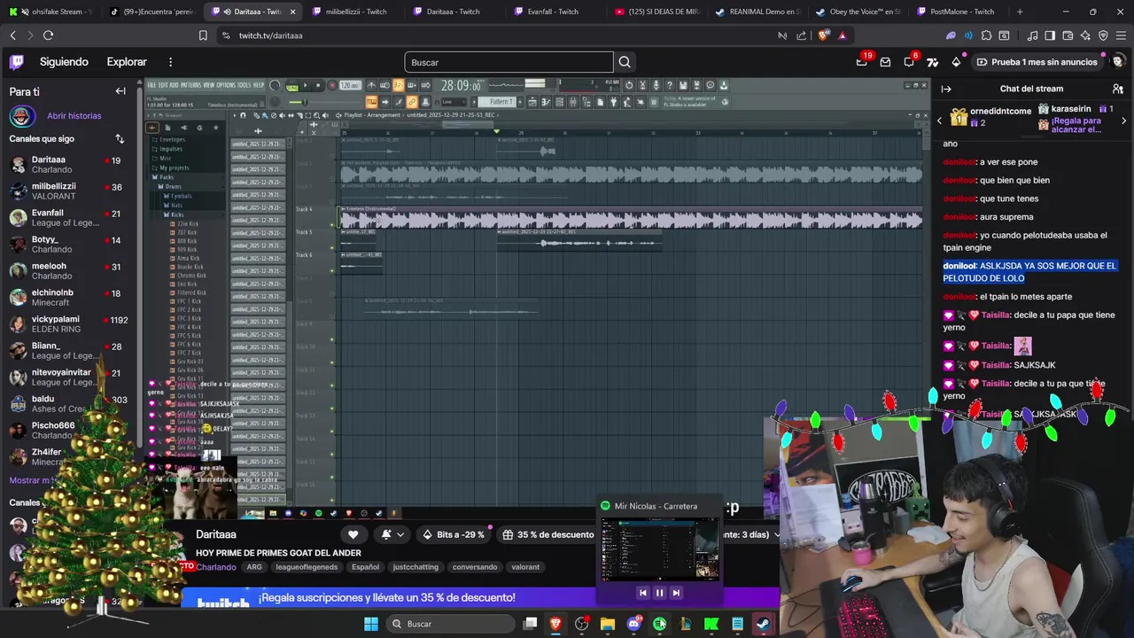Click the leagueoflegends stream tag

[x=307, y=567]
